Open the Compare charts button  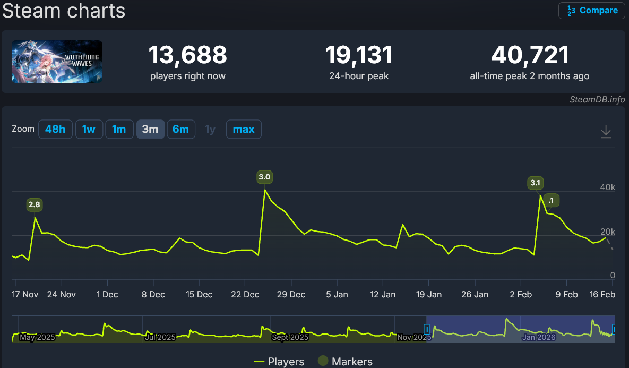592,11
